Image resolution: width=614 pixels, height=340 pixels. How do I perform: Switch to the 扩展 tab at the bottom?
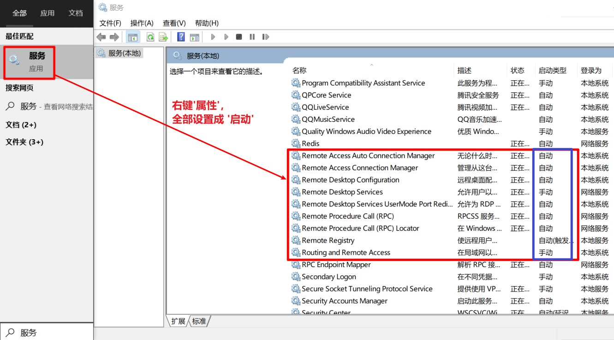178,321
